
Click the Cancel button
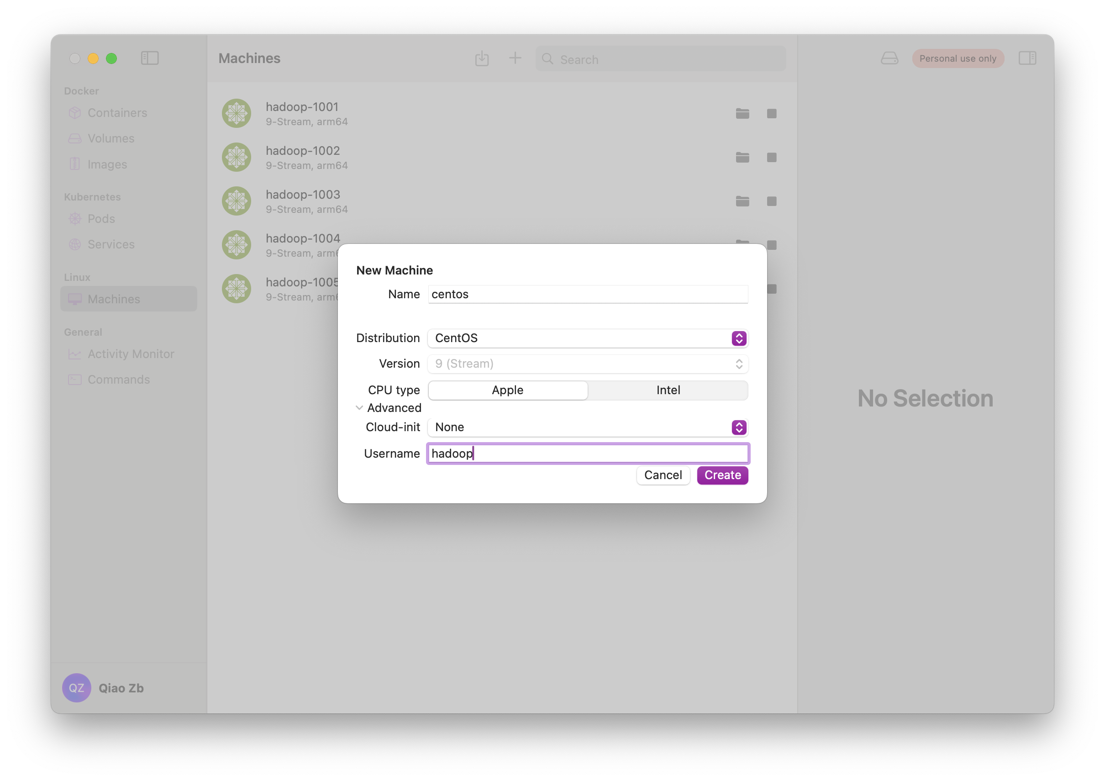663,475
